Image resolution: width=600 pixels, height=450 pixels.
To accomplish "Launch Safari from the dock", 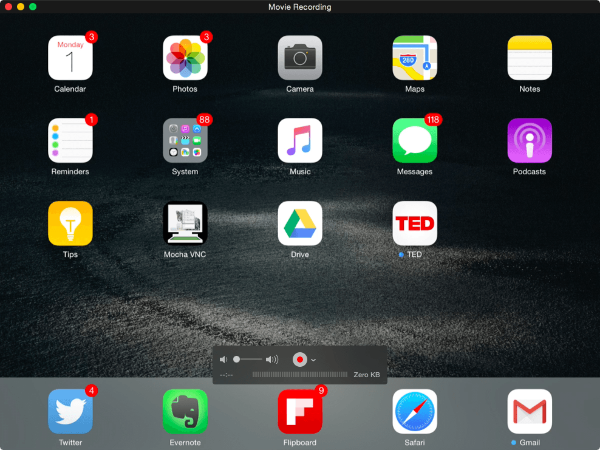I will point(415,411).
